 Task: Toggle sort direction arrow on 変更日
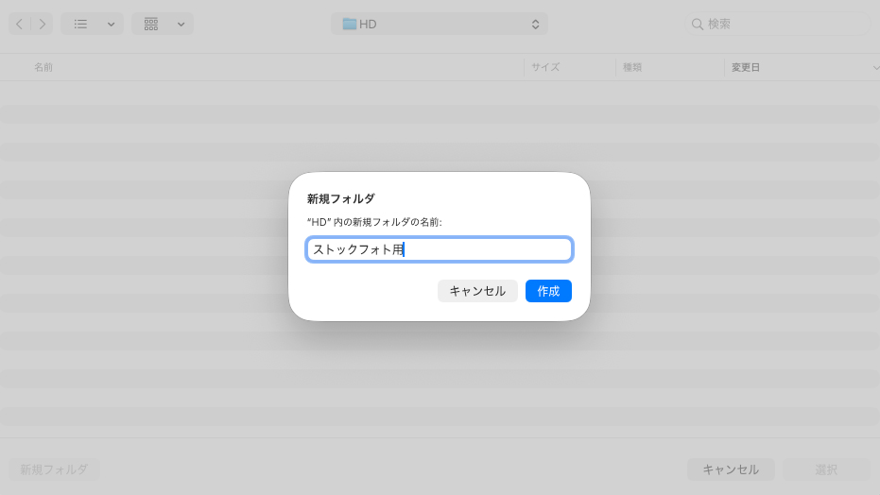875,68
